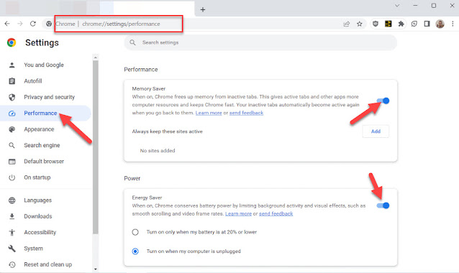Open Reset and clean up settings
The height and width of the screenshot is (273, 459).
pos(45,264)
